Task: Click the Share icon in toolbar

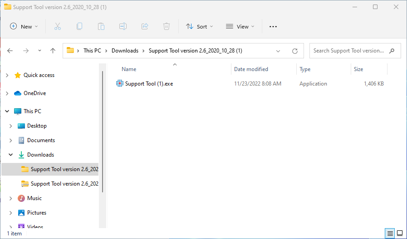Action: (x=145, y=26)
